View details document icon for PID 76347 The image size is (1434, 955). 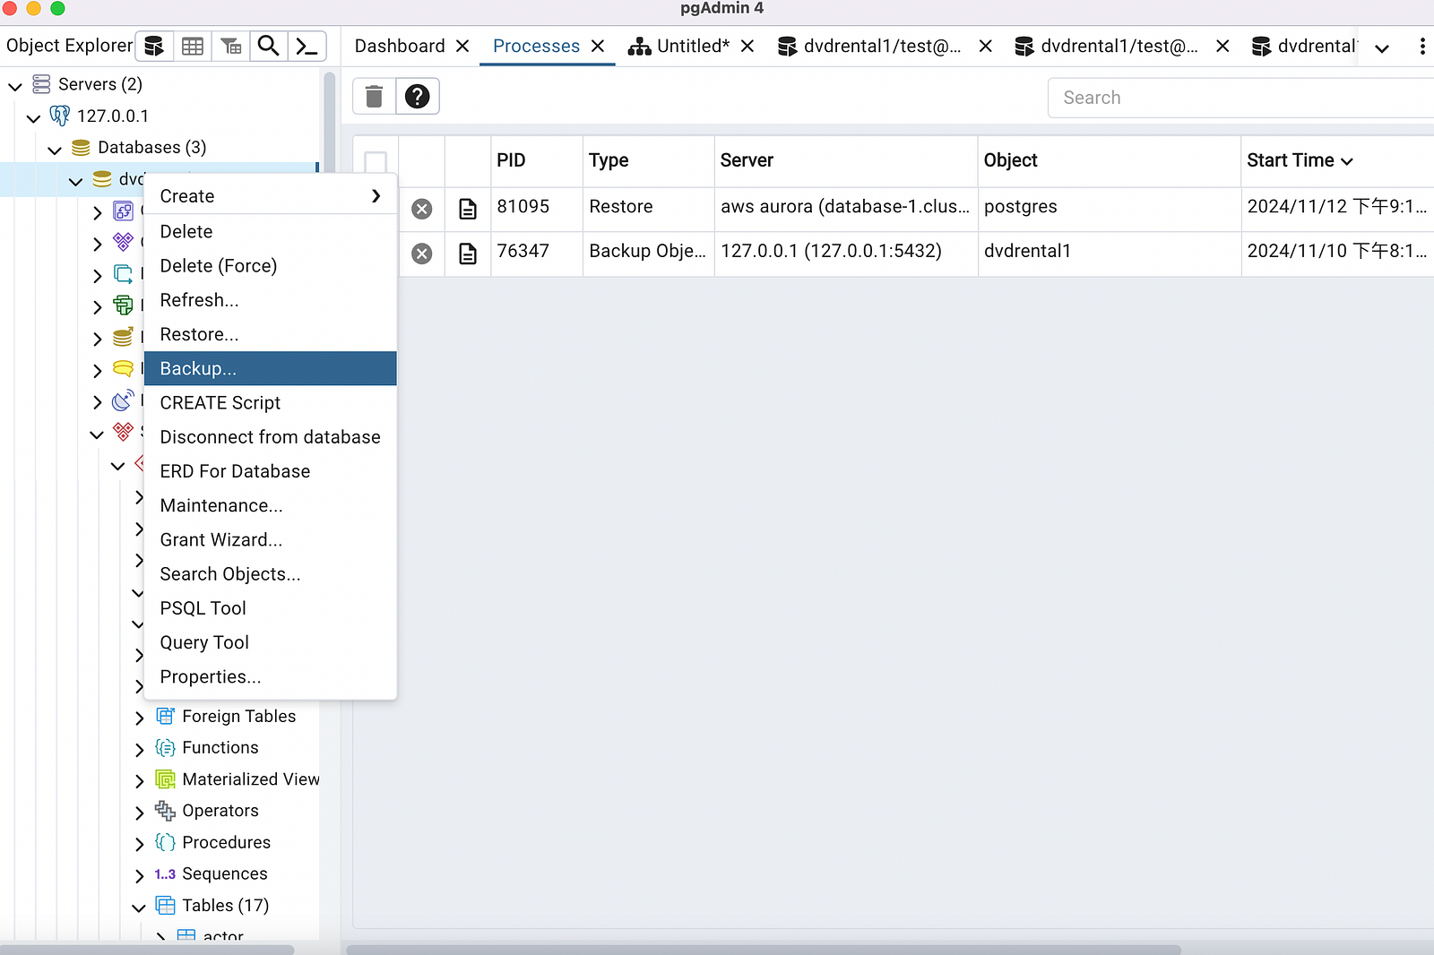point(468,254)
